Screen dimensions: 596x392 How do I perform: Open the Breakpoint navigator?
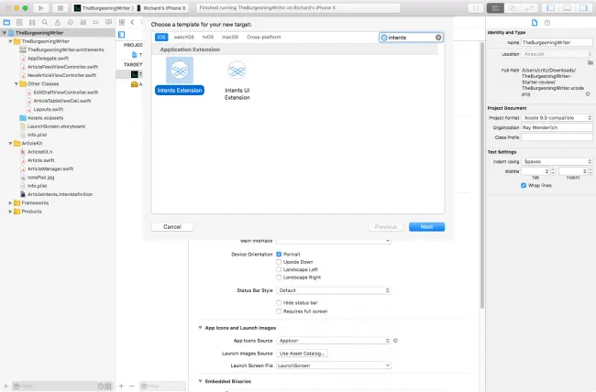tap(95, 22)
